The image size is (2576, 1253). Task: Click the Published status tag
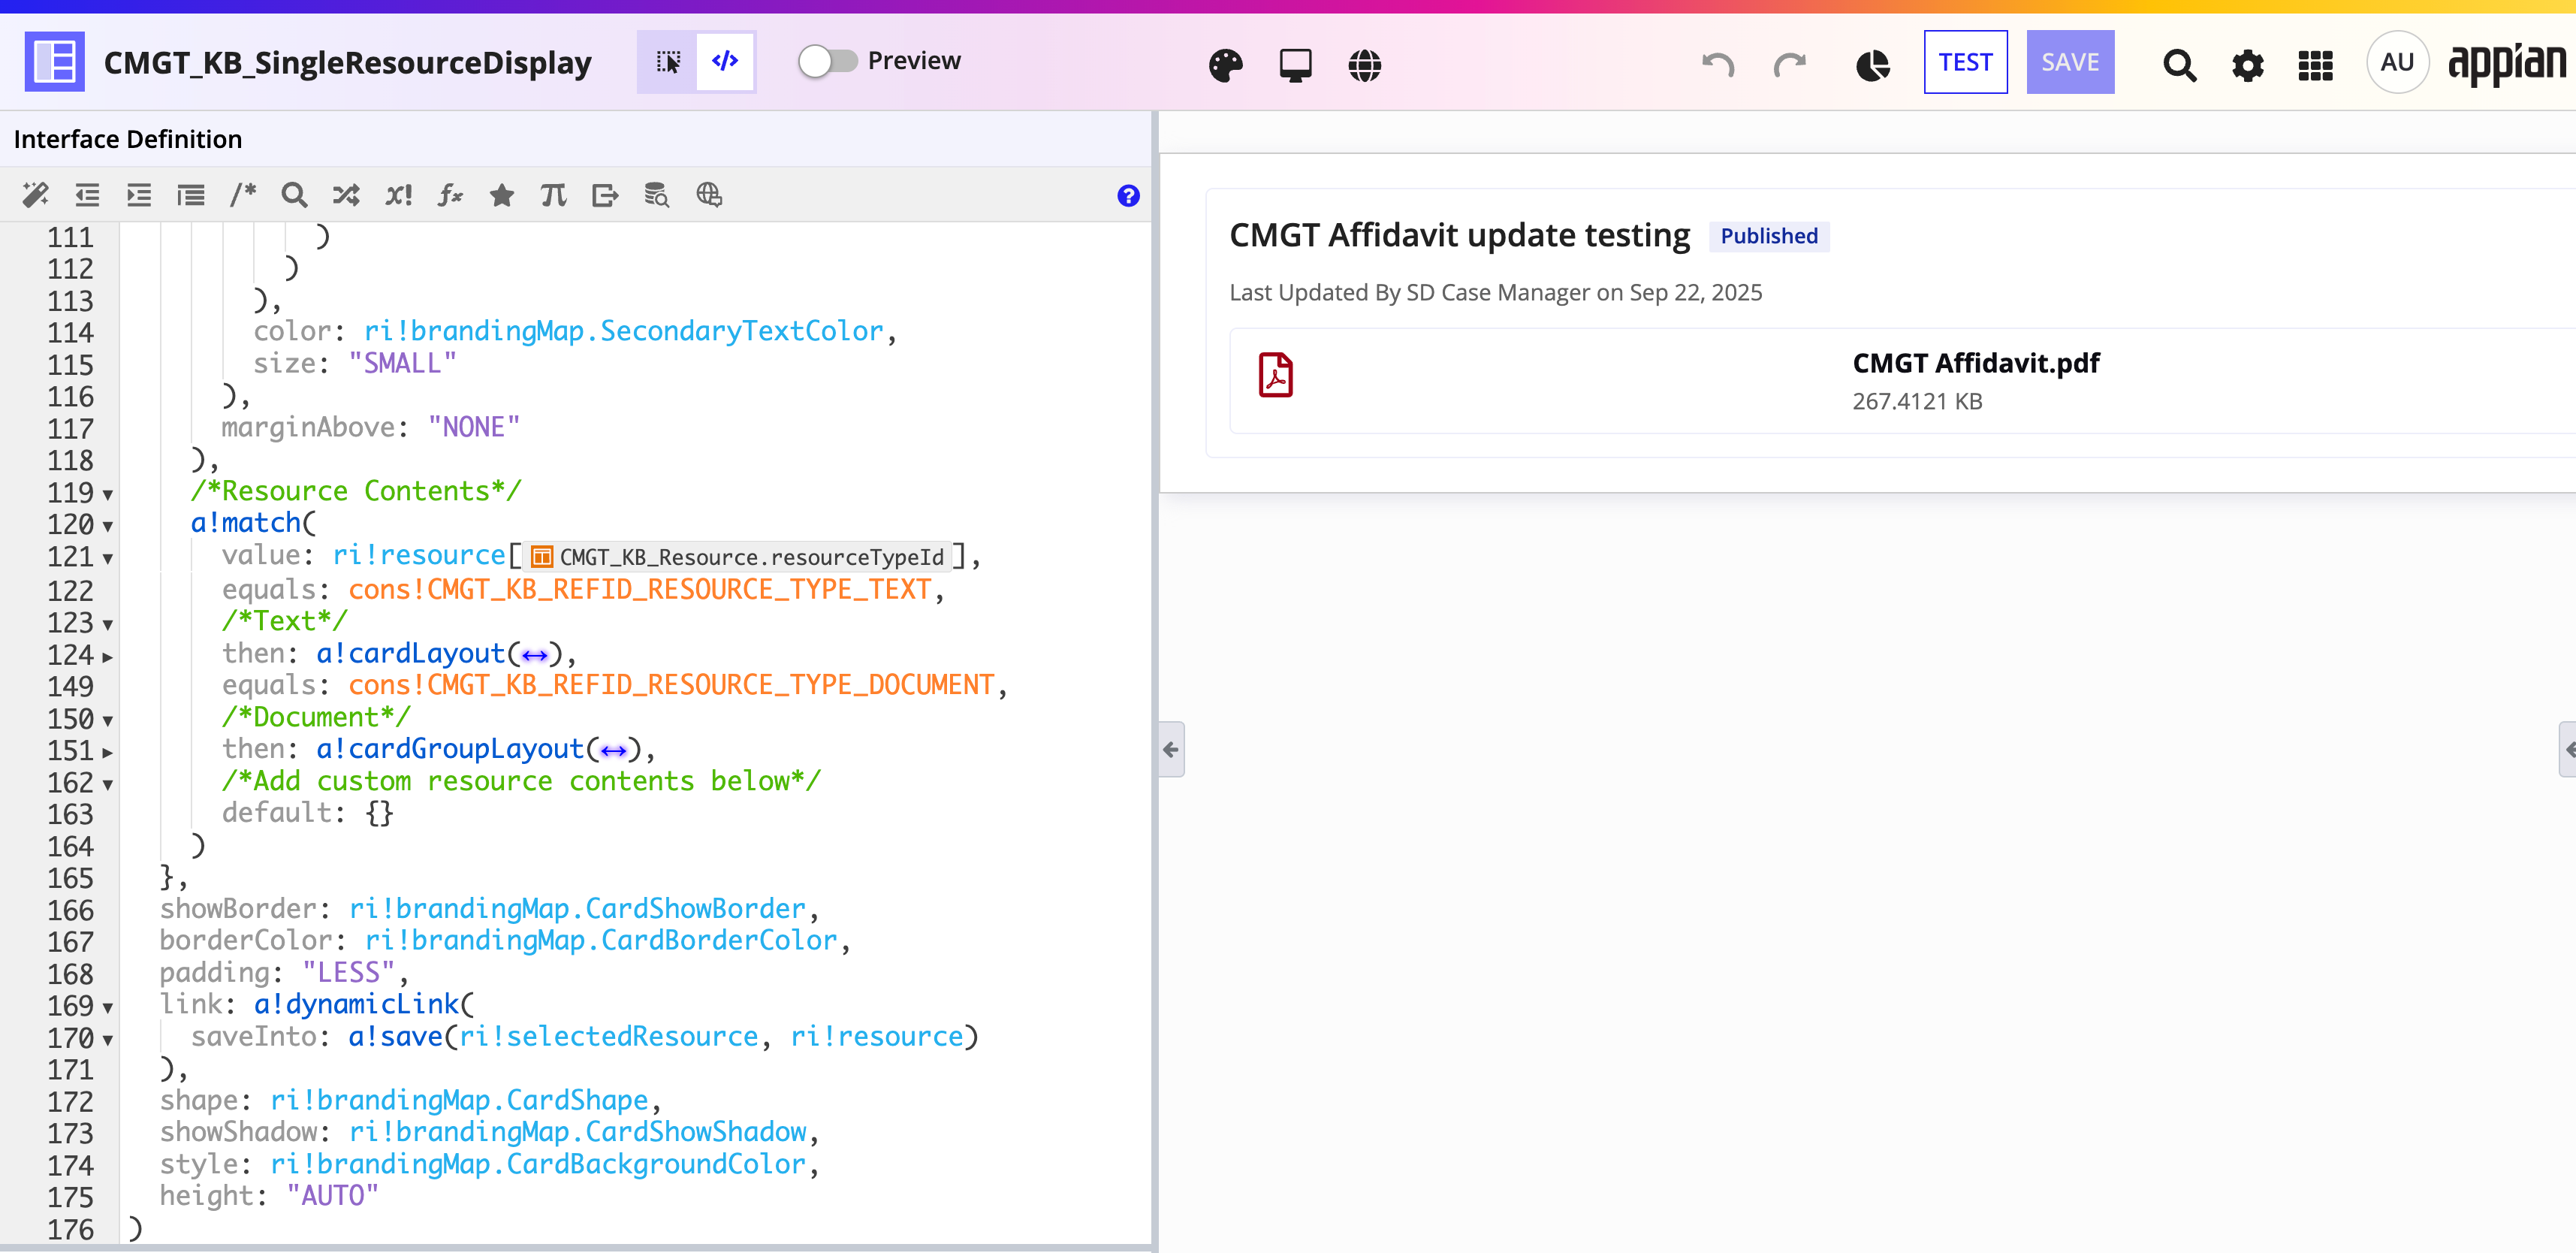point(1768,236)
